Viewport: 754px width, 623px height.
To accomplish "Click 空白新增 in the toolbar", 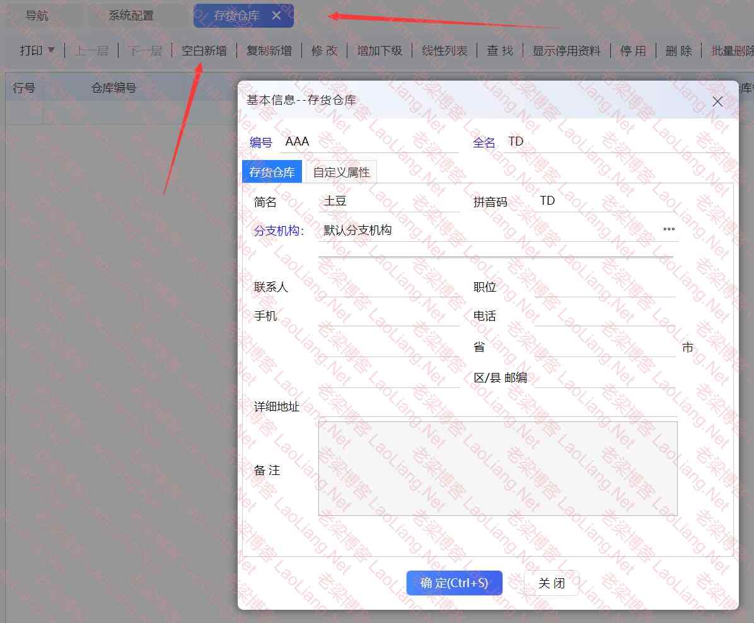I will click(x=204, y=51).
